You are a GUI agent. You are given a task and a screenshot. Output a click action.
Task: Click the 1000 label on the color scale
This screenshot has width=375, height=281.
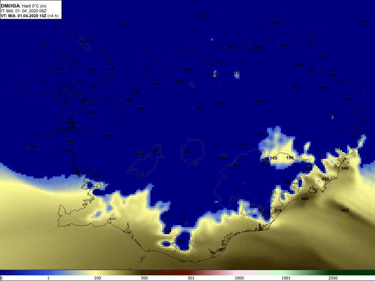(x=239, y=278)
